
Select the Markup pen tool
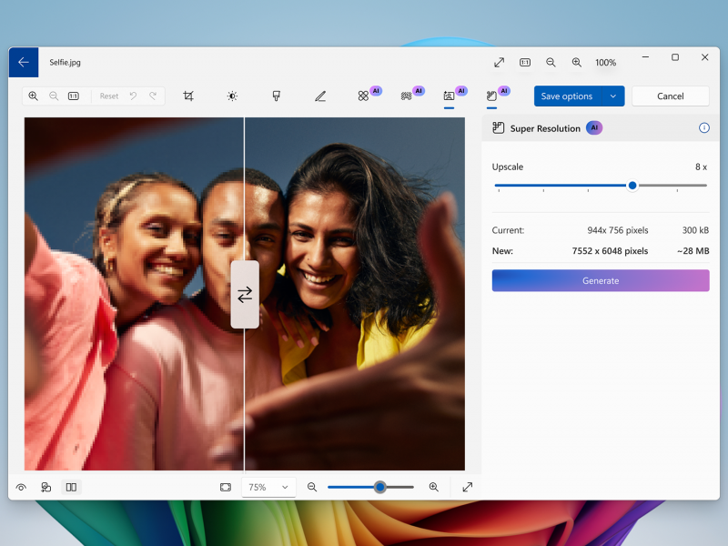pyautogui.click(x=320, y=96)
